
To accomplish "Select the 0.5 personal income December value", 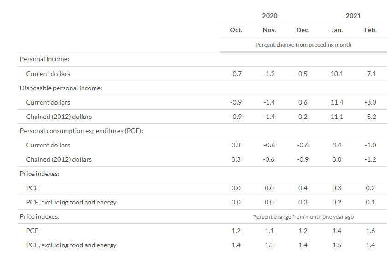I will 303,74.
